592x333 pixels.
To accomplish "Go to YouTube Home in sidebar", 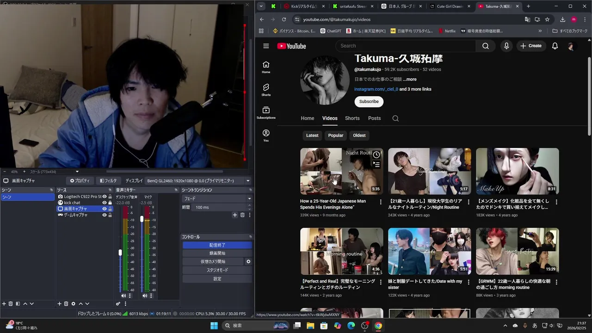I will tap(266, 67).
